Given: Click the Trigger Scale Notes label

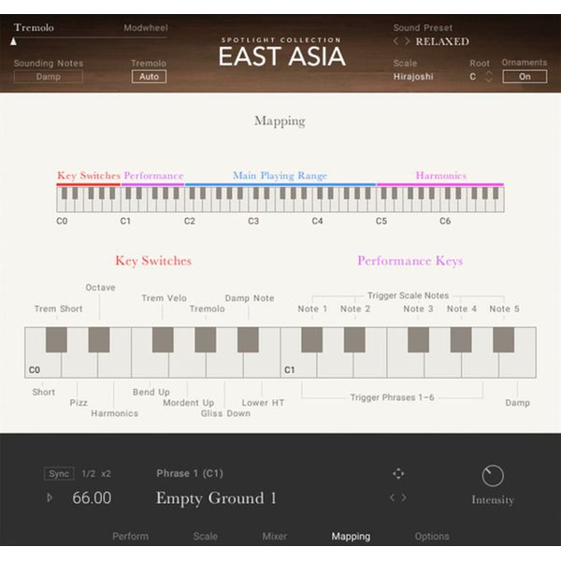Looking at the screenshot, I should click(x=409, y=295).
